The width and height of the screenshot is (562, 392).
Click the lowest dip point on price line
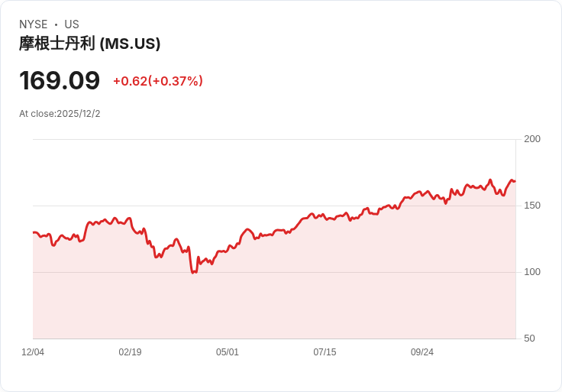(x=193, y=272)
